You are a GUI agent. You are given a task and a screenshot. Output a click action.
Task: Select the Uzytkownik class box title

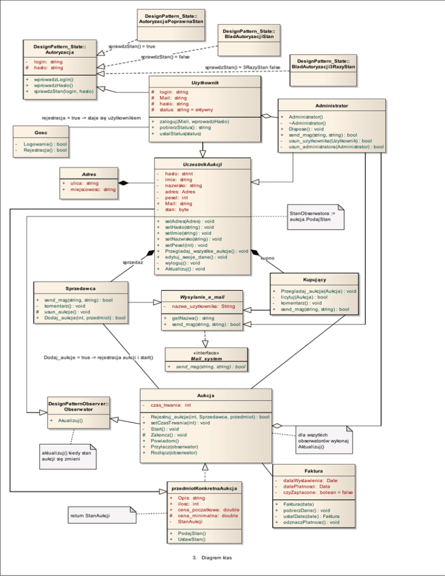[201, 83]
